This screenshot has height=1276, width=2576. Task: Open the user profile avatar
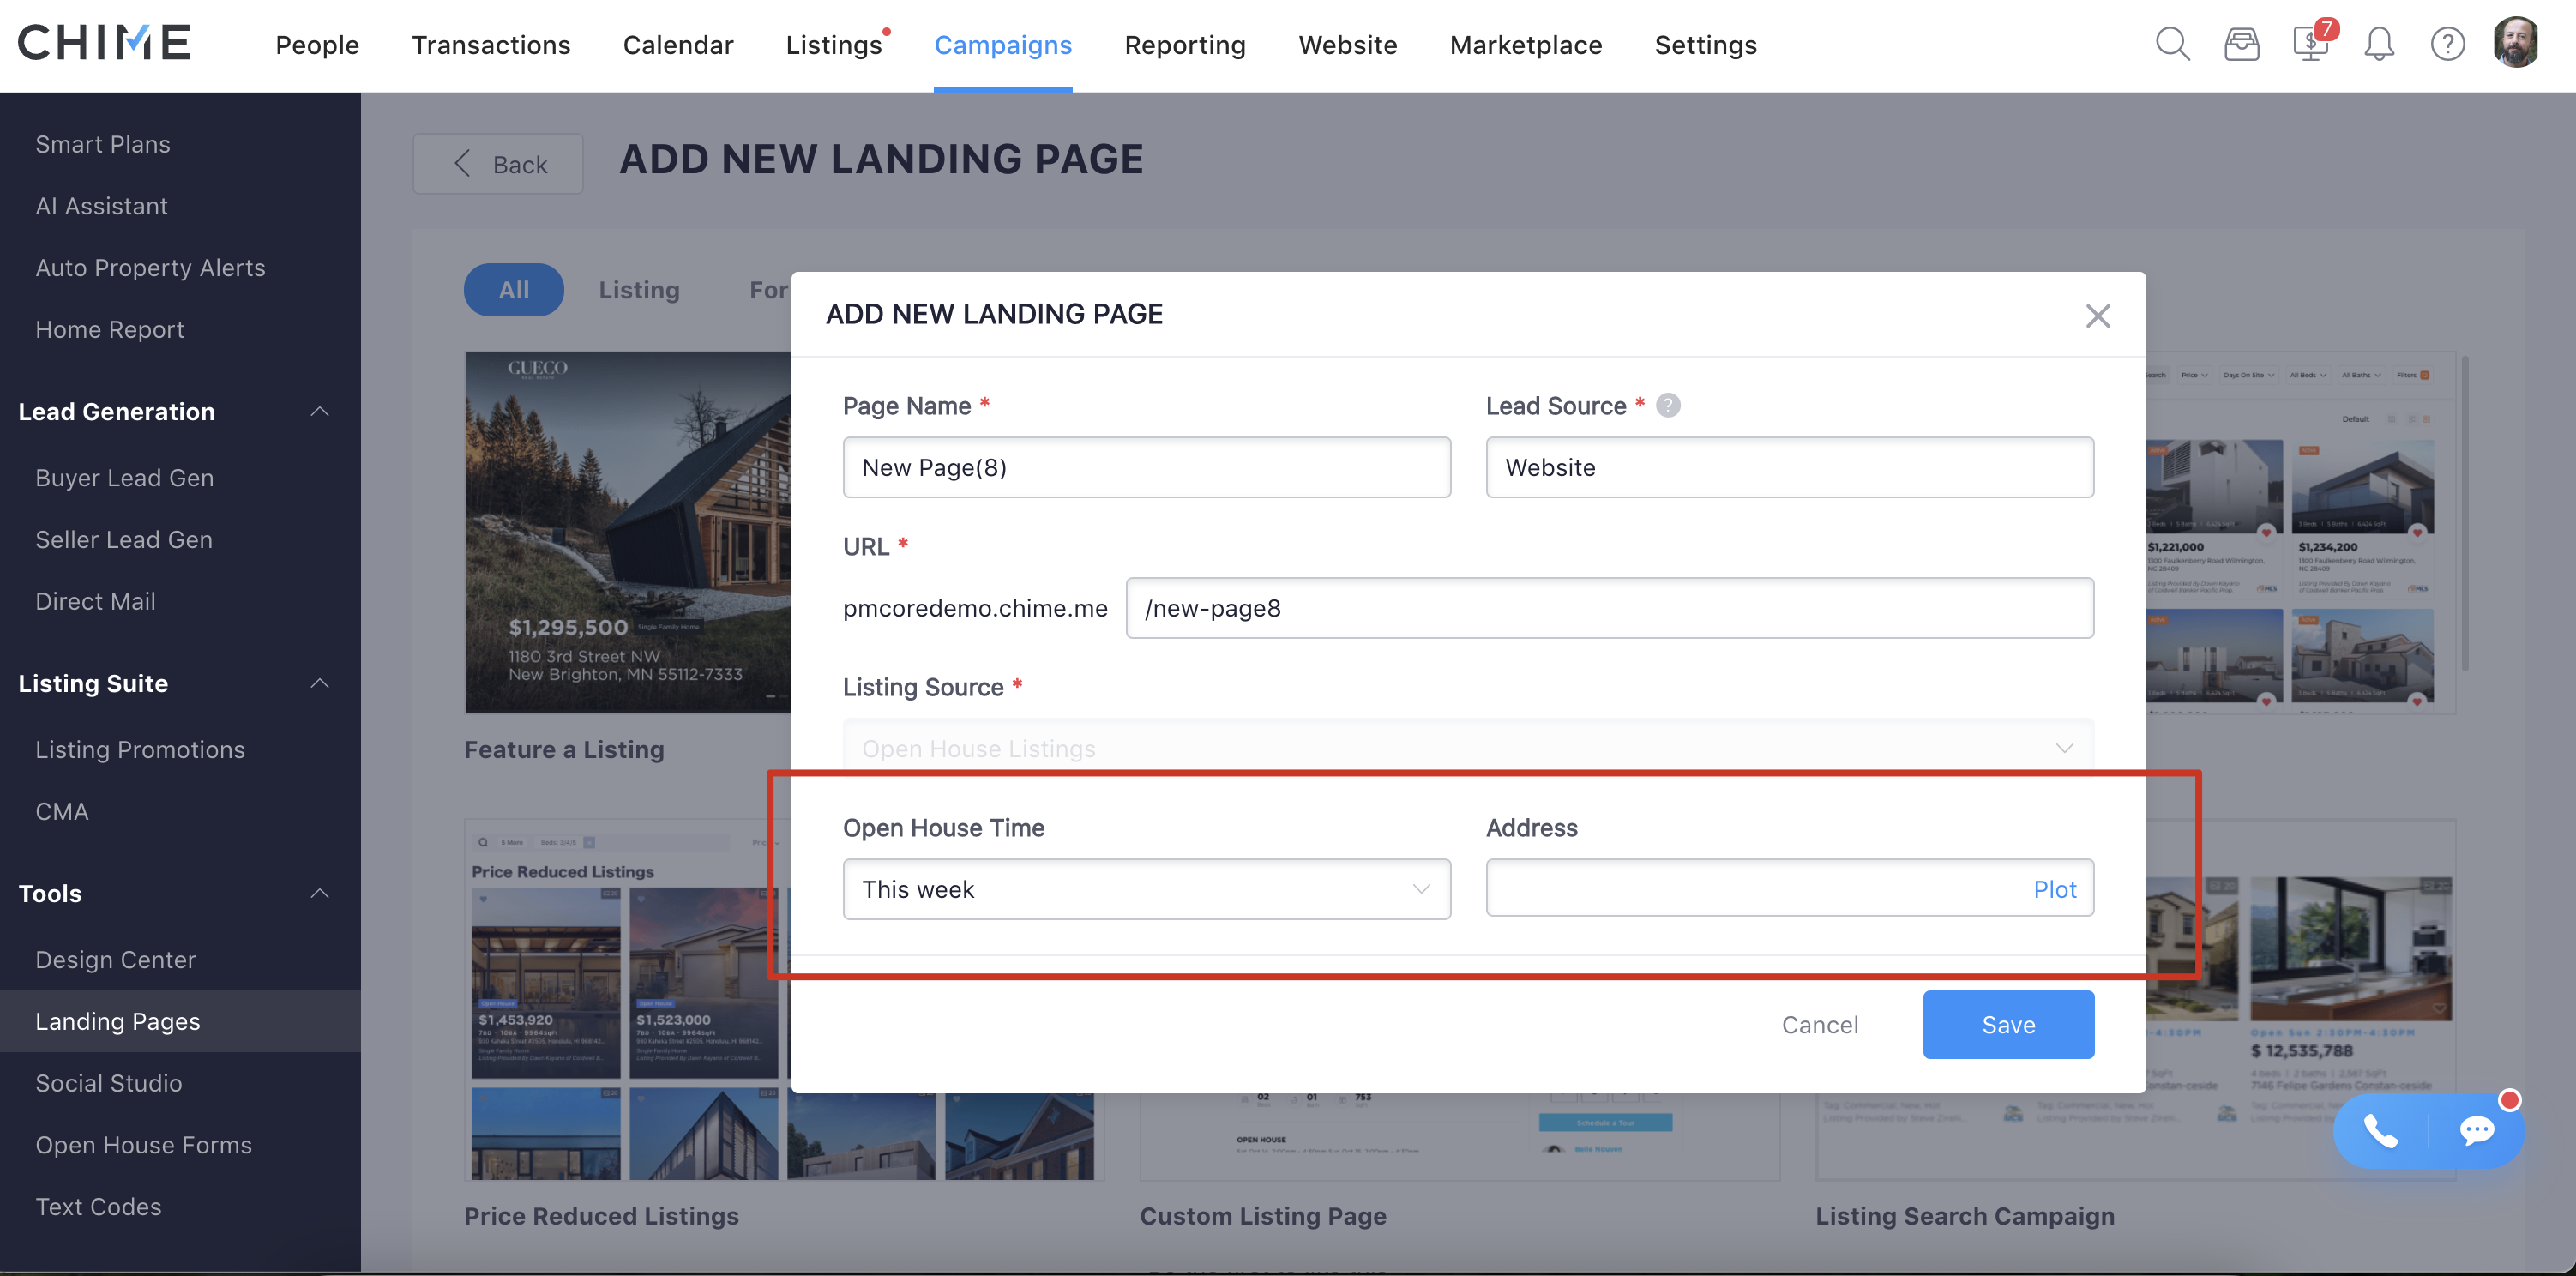[2516, 43]
